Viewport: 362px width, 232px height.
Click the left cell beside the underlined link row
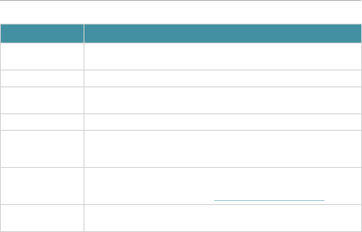(42, 185)
